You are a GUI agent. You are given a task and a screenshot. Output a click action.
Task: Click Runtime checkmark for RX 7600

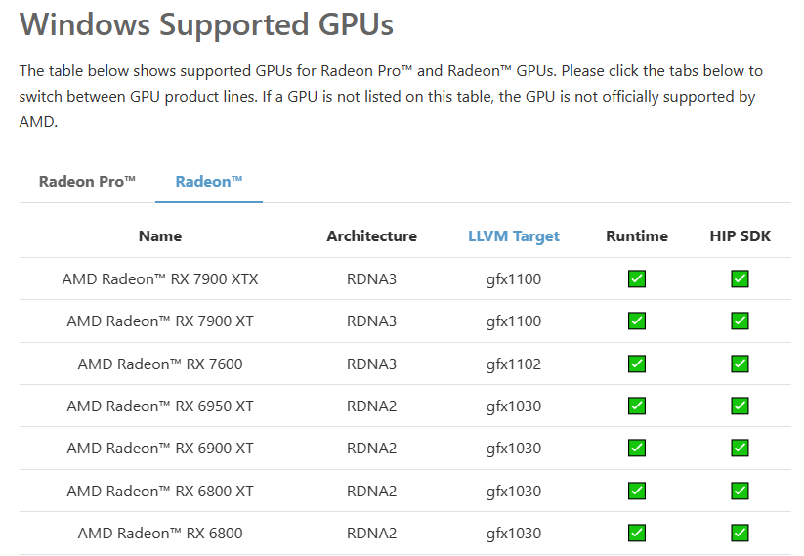tap(637, 364)
